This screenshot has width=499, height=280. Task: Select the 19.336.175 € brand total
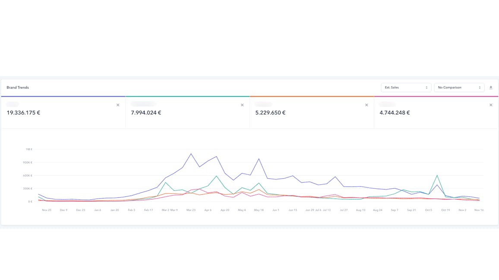(x=23, y=113)
